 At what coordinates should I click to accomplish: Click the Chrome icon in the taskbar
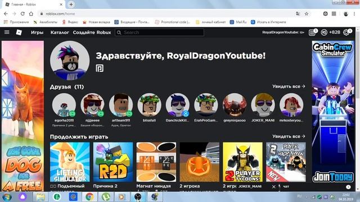89,197
